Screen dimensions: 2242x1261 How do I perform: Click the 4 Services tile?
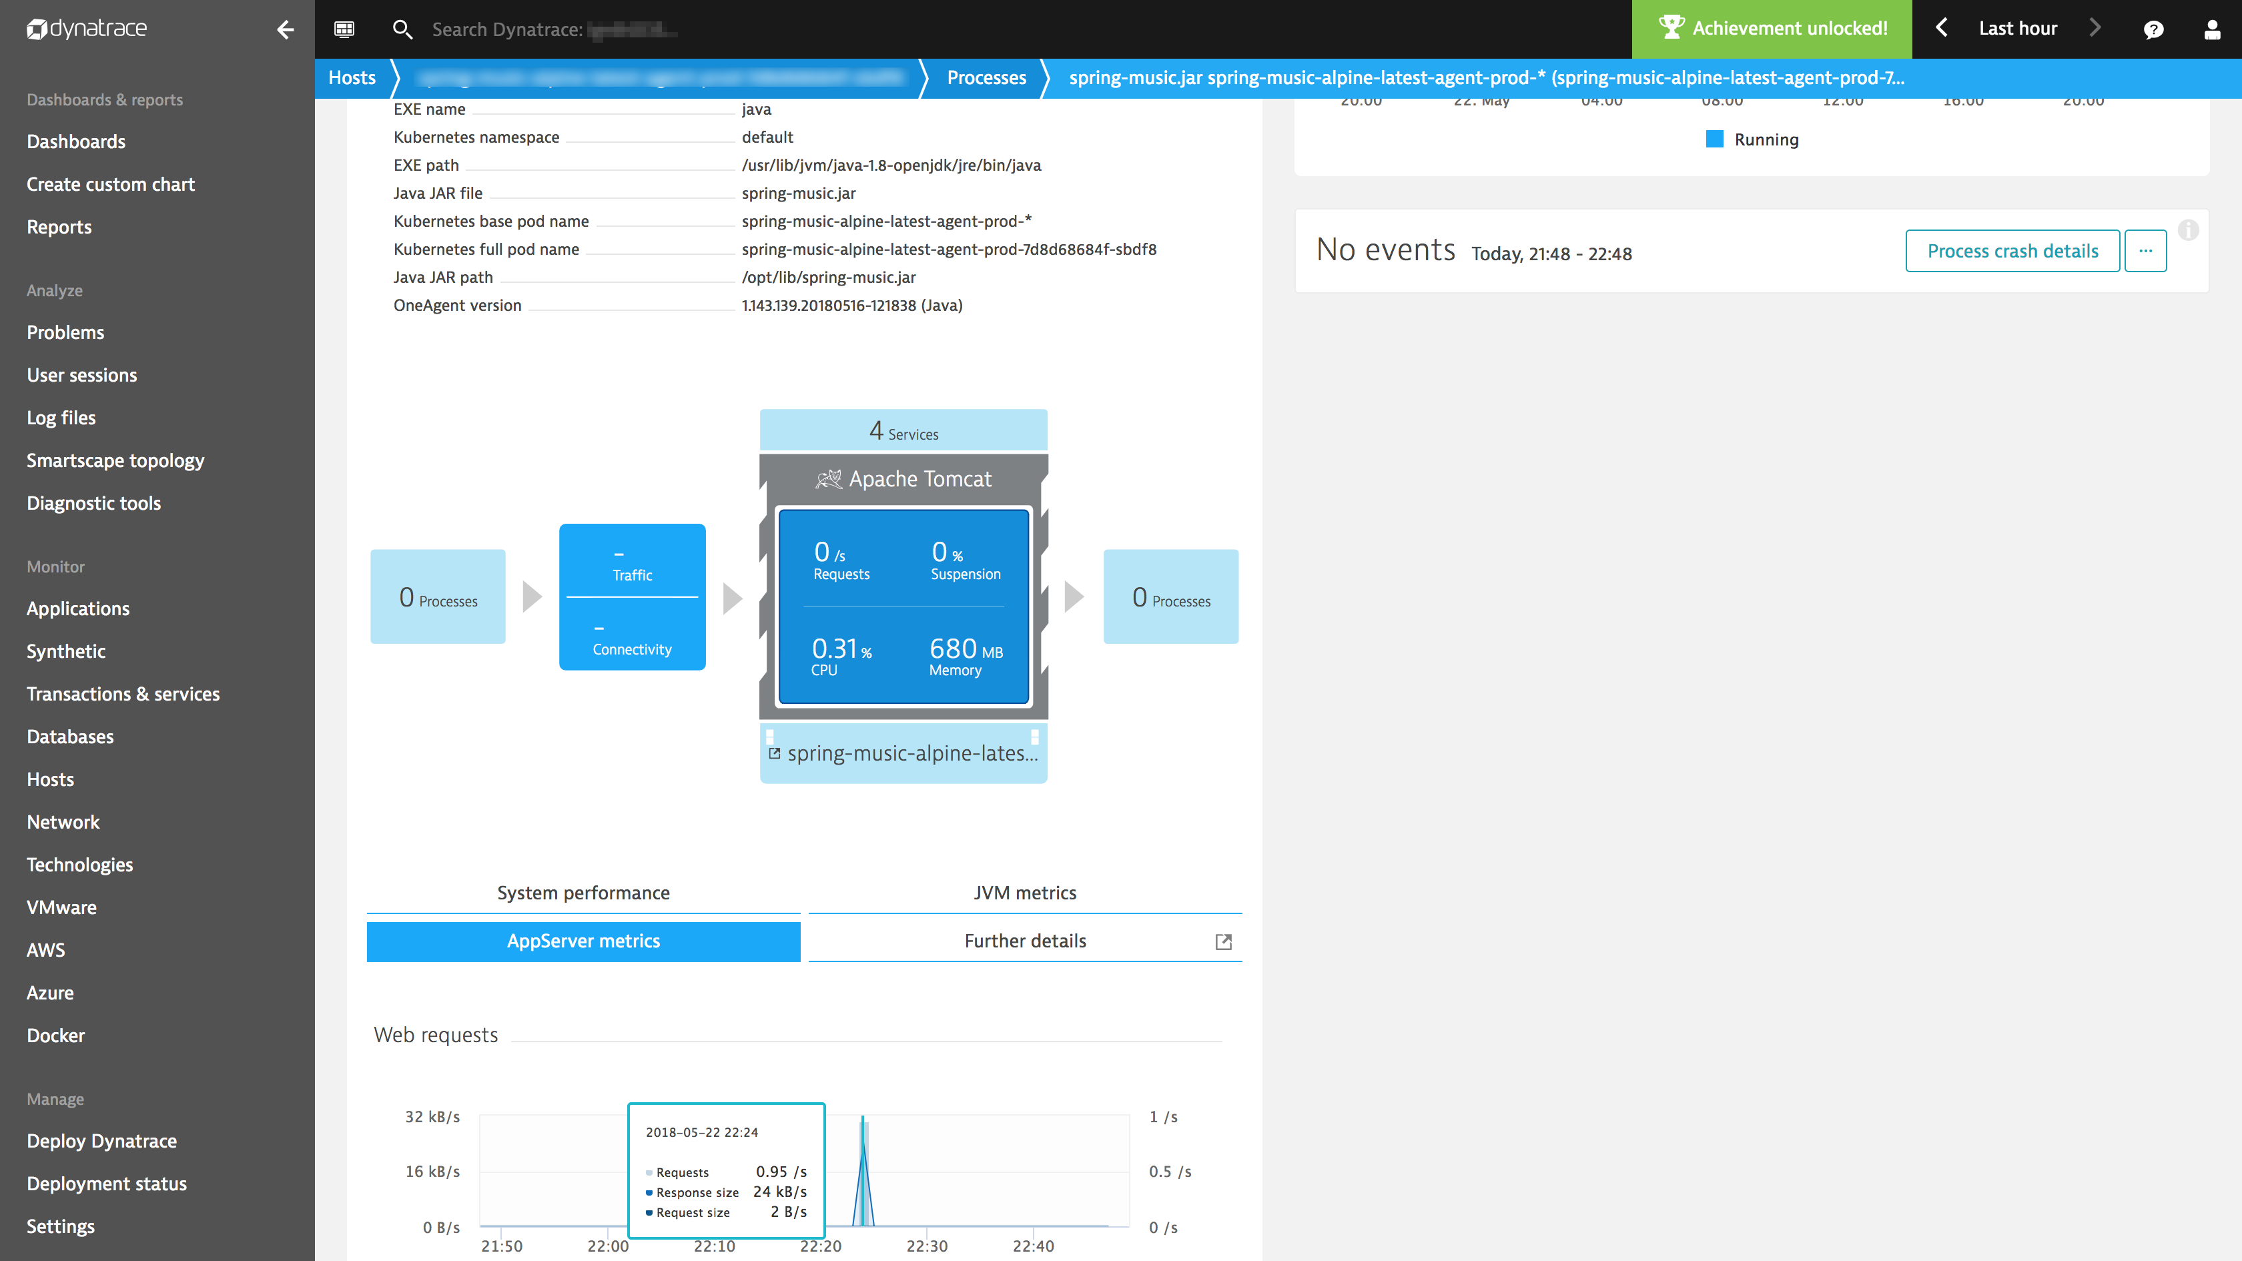(x=903, y=430)
